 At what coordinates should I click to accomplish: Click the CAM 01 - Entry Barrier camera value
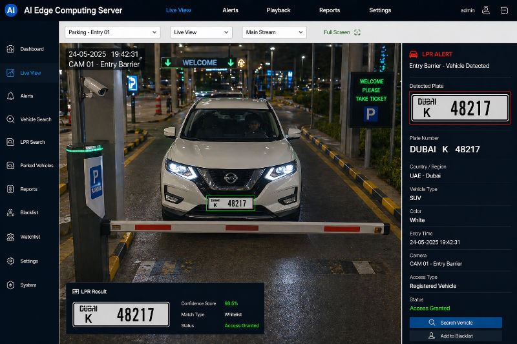pos(436,264)
